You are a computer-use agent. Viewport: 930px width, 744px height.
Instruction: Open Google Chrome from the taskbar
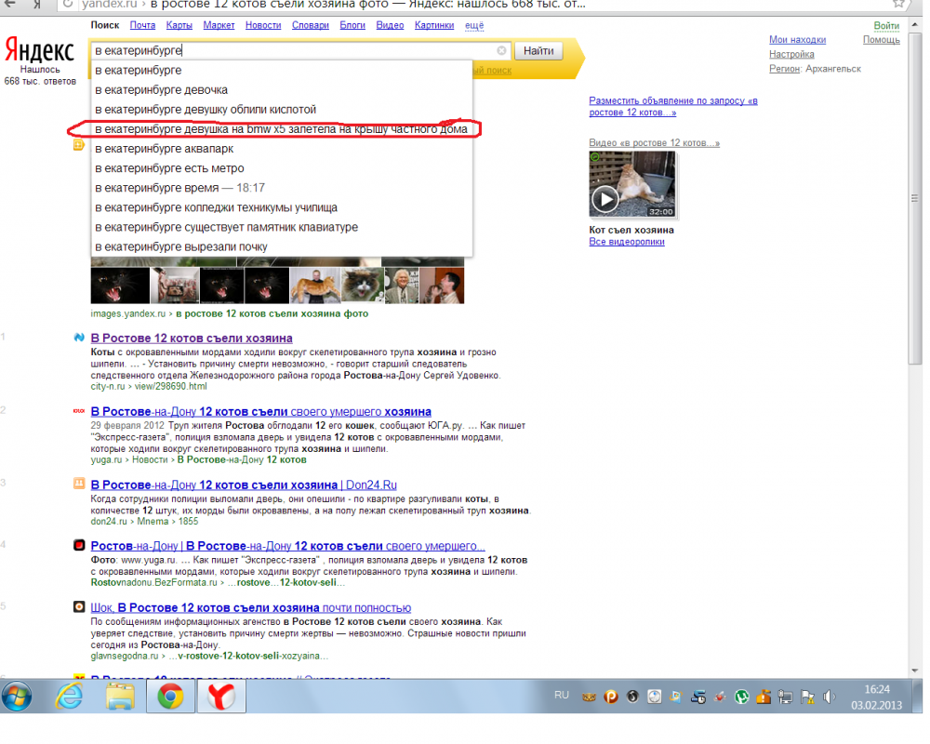(x=170, y=697)
